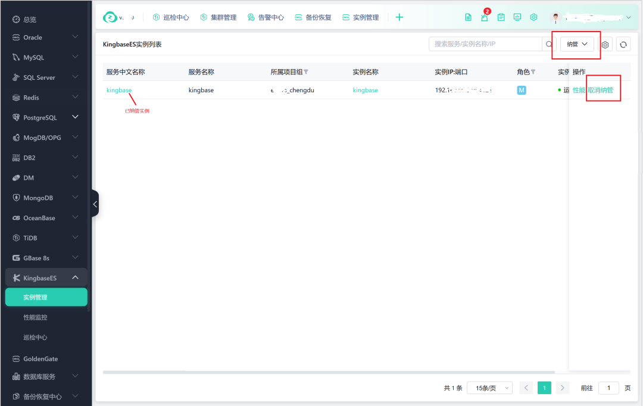The image size is (643, 406).
Task: Click previous page arrow
Action: coord(526,388)
